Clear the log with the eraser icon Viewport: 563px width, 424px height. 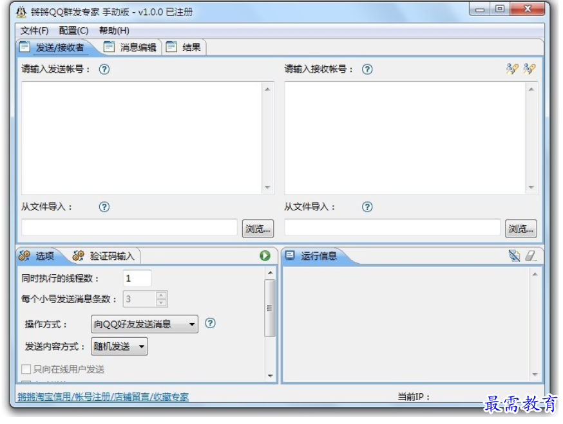[531, 256]
